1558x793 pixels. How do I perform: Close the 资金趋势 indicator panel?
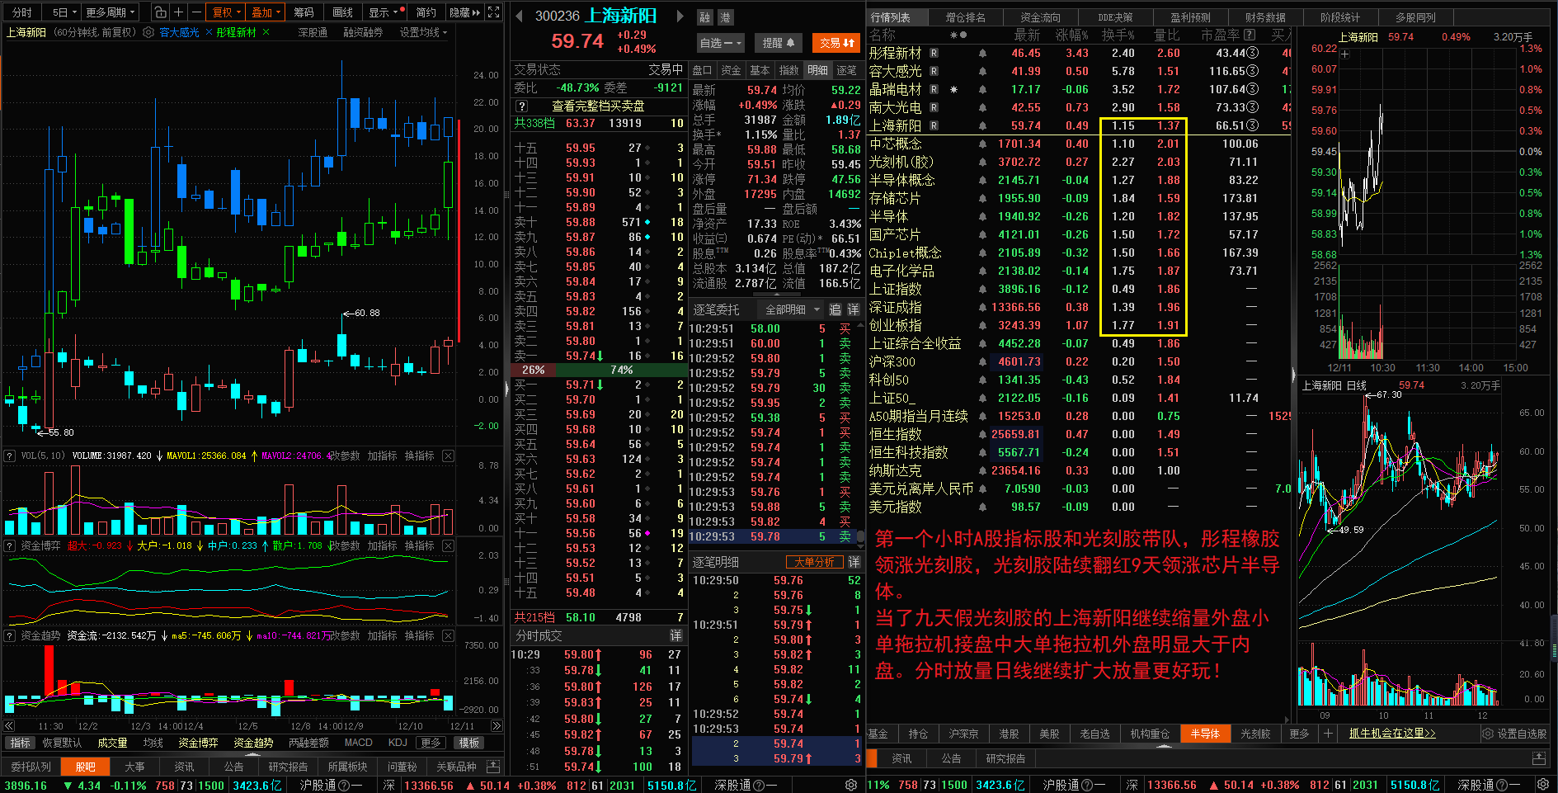tap(448, 635)
